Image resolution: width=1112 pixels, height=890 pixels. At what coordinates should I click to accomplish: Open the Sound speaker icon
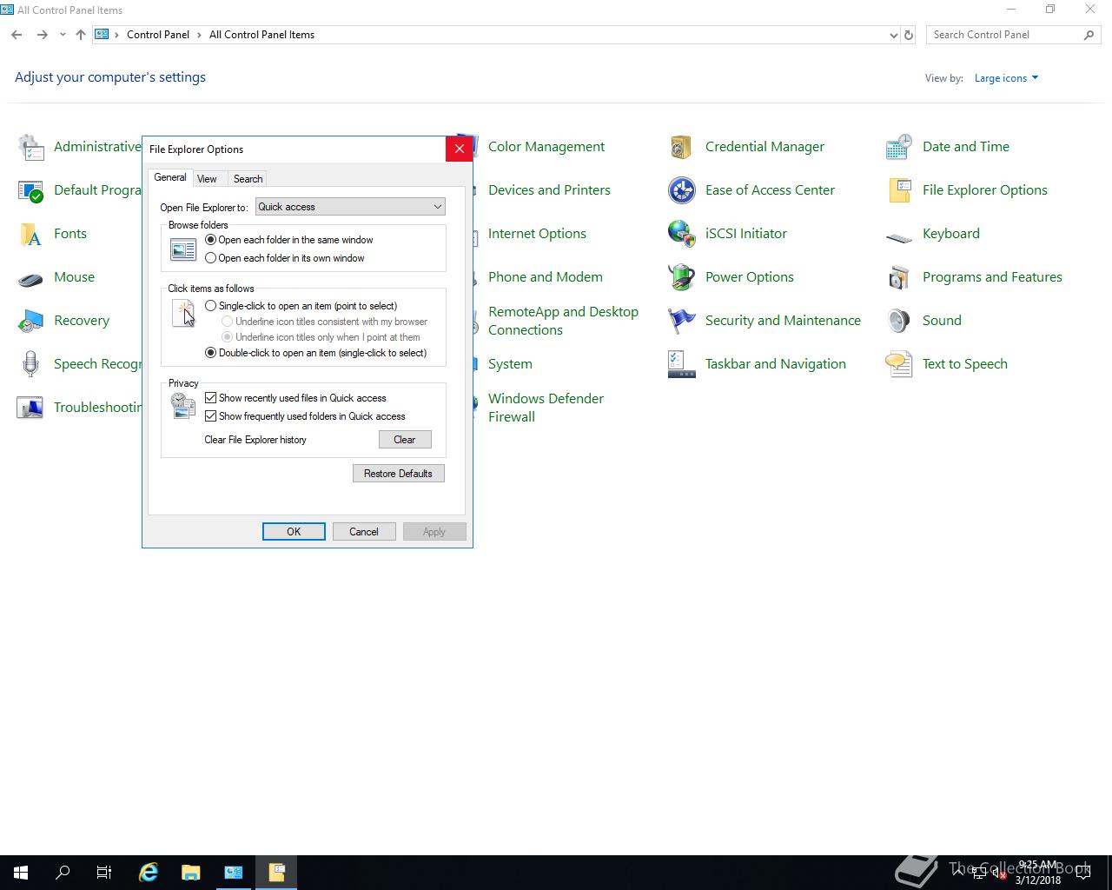(x=899, y=321)
